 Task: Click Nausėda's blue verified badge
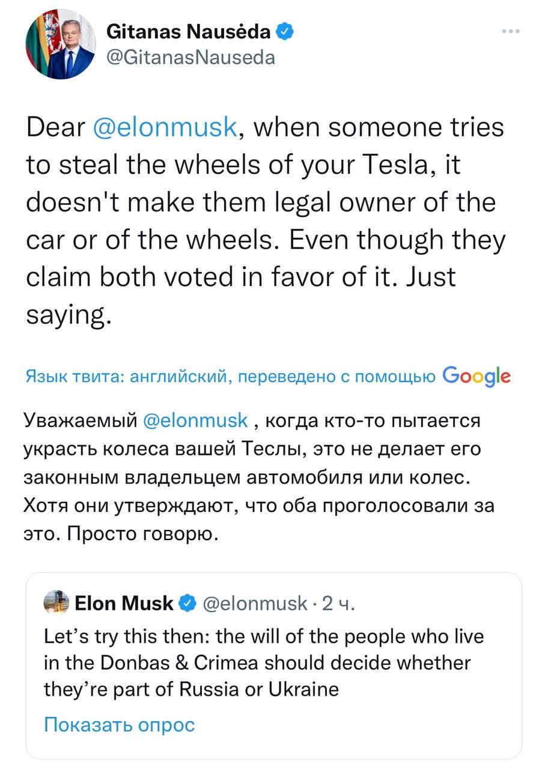click(x=284, y=32)
